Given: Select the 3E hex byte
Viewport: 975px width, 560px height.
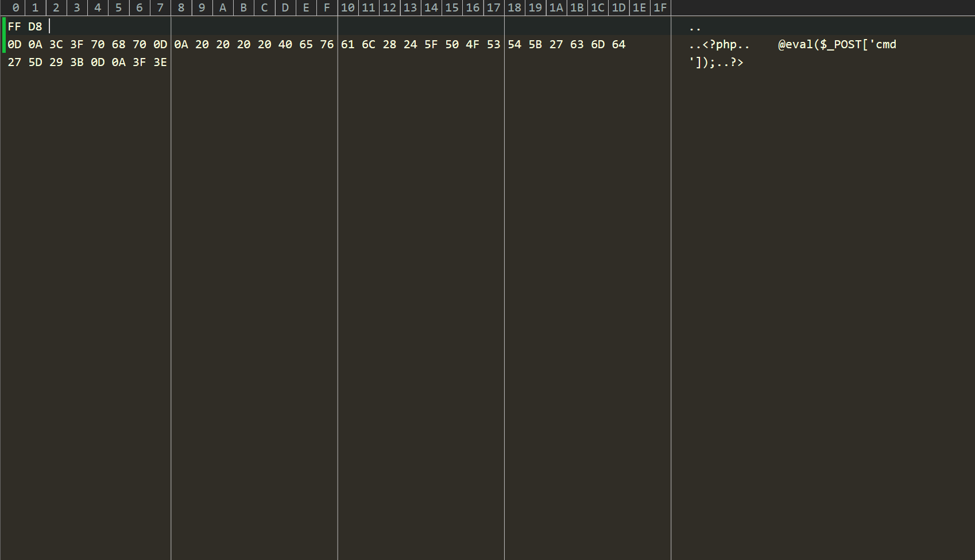Looking at the screenshot, I should (x=160, y=62).
